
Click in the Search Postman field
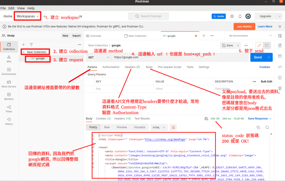tap(148, 16)
